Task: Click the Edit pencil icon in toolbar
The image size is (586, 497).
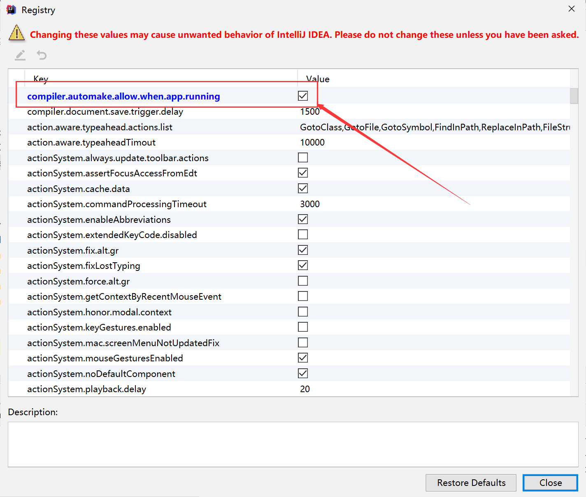Action: (x=20, y=55)
